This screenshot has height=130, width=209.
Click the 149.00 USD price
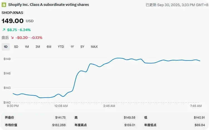pyautogui.click(x=18, y=21)
